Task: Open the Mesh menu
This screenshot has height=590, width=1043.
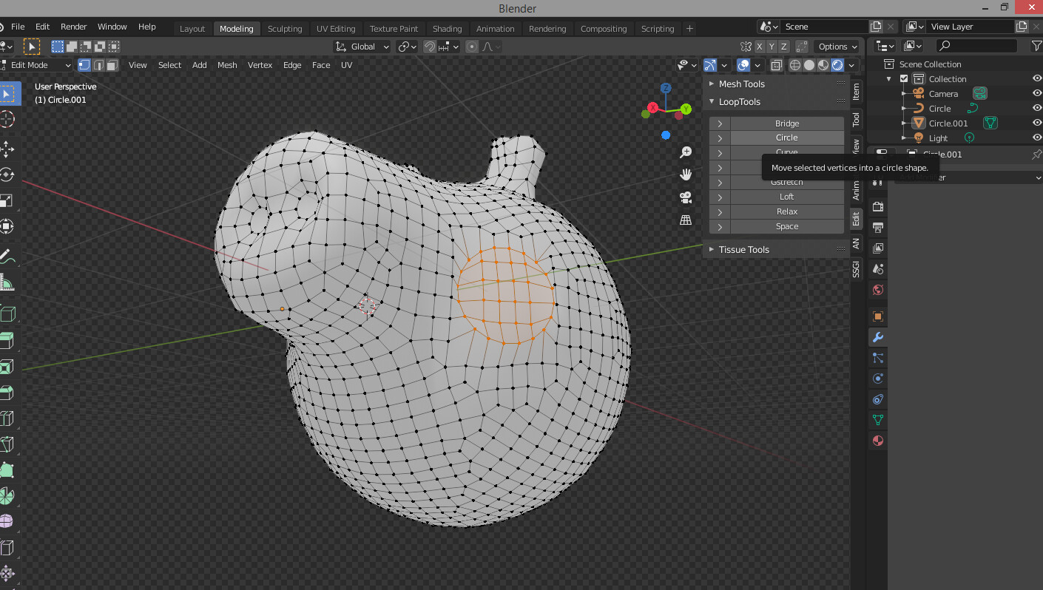Action: coord(227,65)
